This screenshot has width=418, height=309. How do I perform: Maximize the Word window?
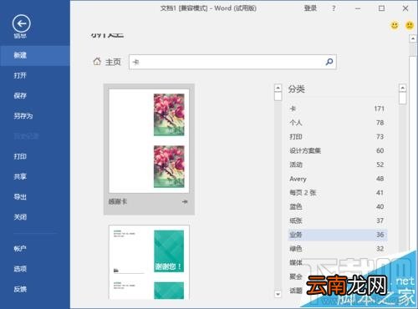click(381, 8)
